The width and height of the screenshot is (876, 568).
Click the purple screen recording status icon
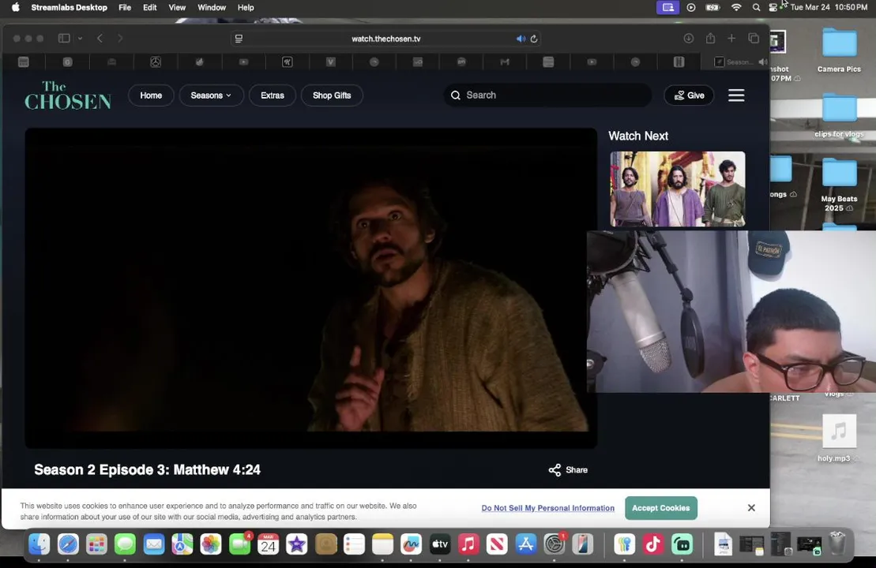click(x=667, y=7)
